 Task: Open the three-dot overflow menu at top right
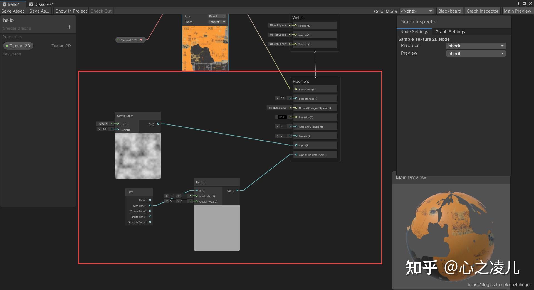click(518, 3)
